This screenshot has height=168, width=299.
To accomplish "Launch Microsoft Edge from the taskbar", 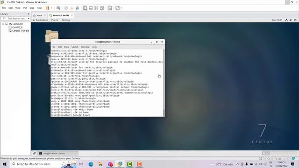I will [91, 164].
